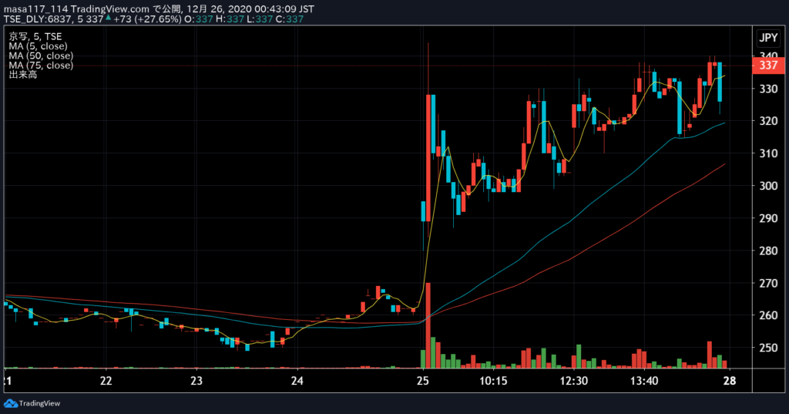Click the TradingView logo icon
Screen dimensions: 789x414
click(11, 403)
